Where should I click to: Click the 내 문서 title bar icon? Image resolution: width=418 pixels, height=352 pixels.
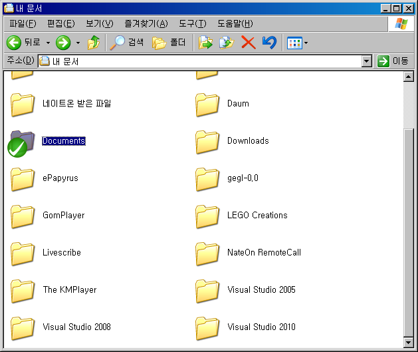9,8
